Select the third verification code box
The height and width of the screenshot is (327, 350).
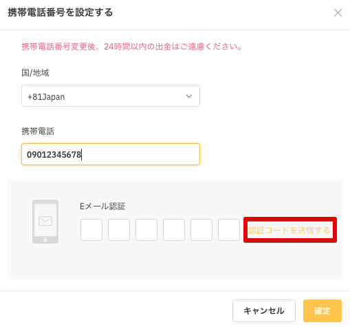(146, 230)
